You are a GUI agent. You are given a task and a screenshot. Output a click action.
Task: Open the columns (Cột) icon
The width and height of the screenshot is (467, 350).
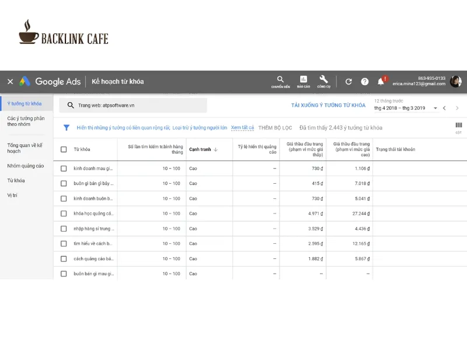459,127
